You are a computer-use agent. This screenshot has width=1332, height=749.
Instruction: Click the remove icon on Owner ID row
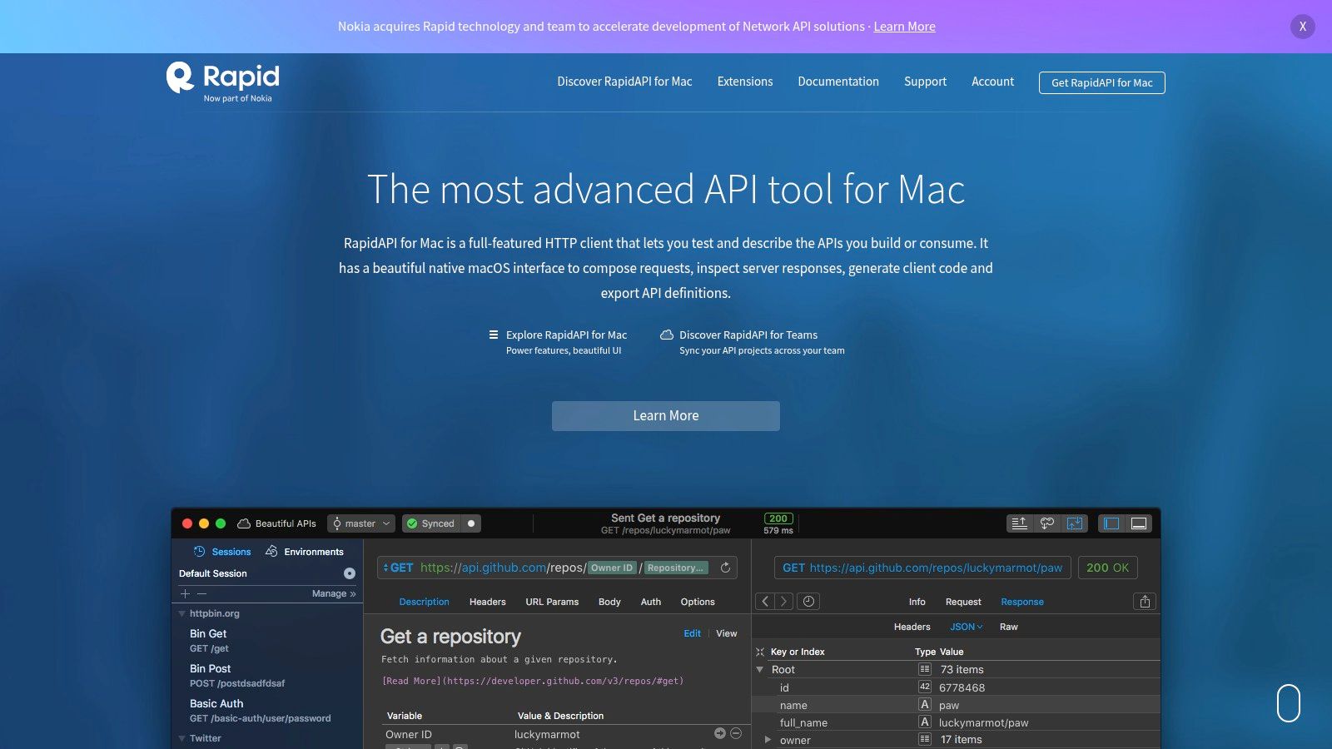[x=736, y=733]
